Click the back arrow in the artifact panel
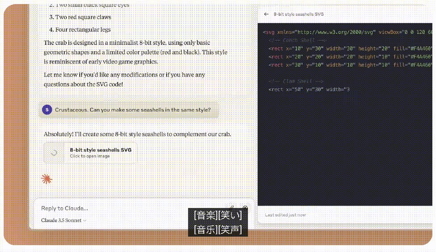The height and width of the screenshot is (252, 436). (x=266, y=14)
